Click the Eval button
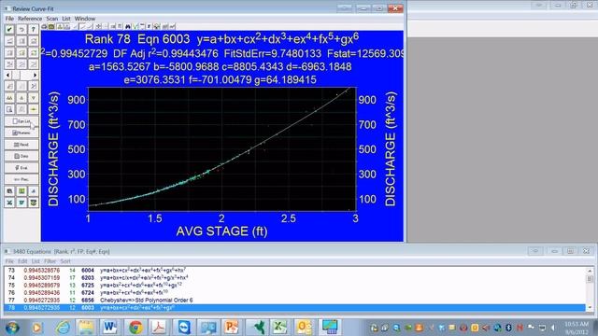Viewport: 598px width, 336px height. [x=21, y=168]
